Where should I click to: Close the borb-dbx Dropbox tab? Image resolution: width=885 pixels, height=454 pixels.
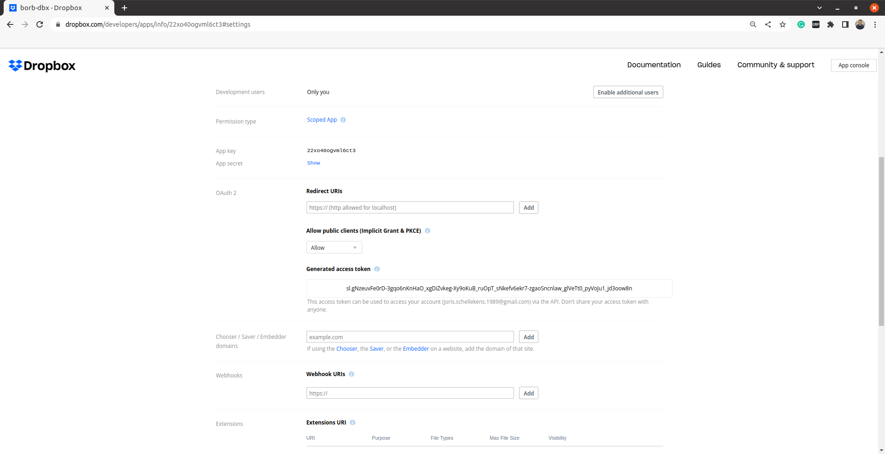107,8
